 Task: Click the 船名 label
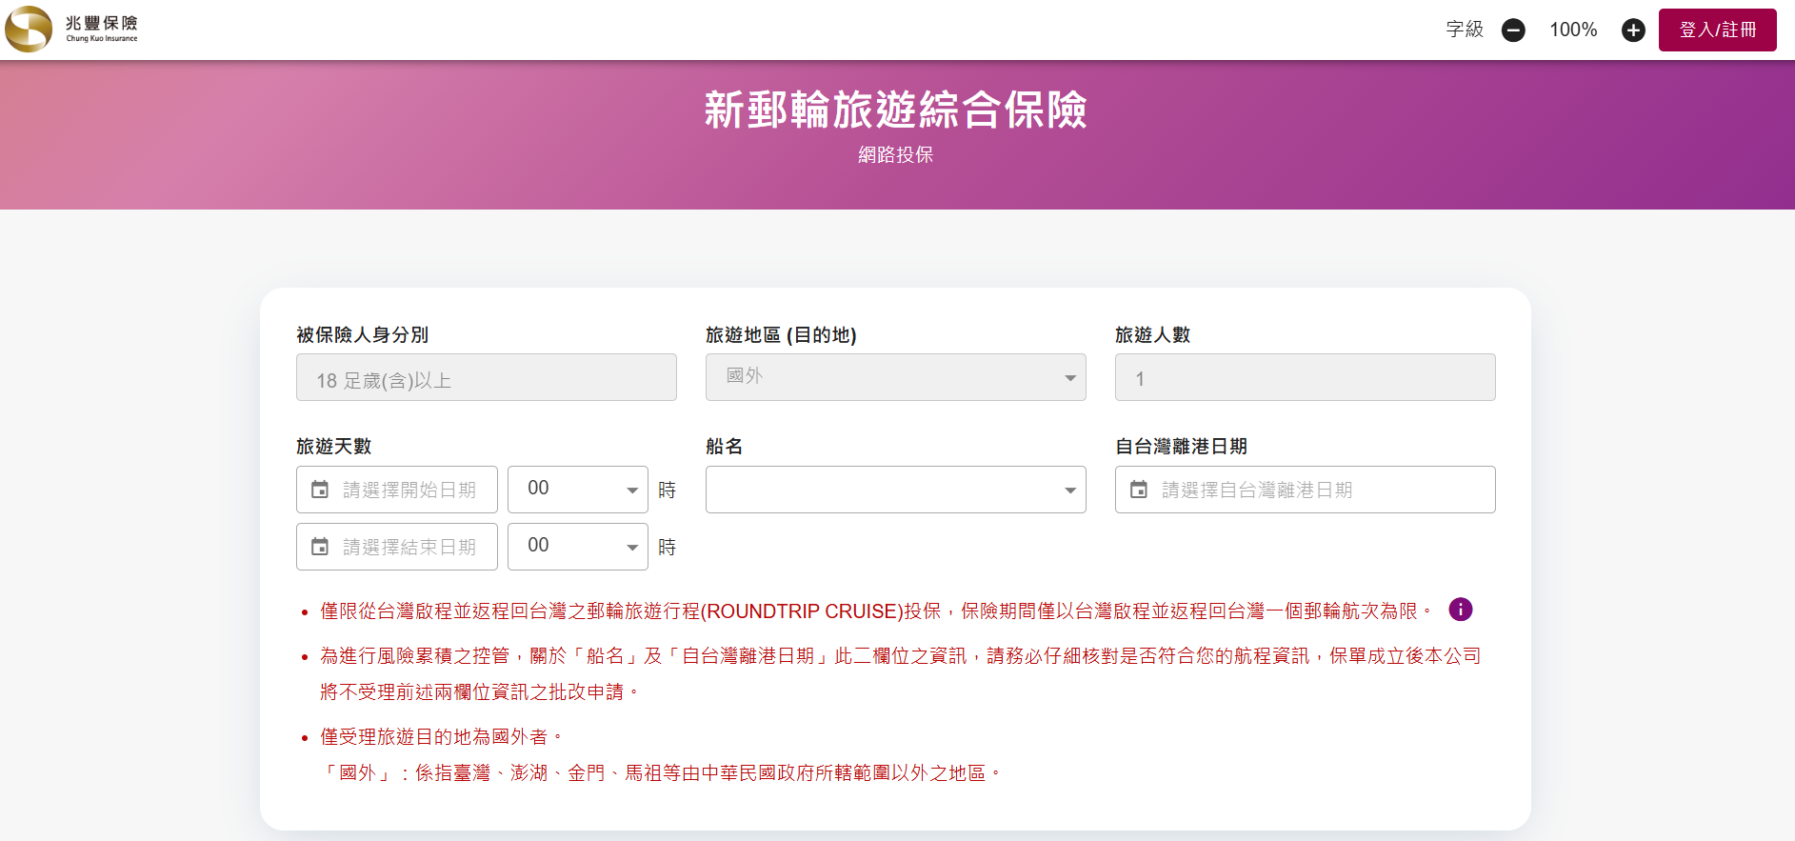[x=724, y=446]
